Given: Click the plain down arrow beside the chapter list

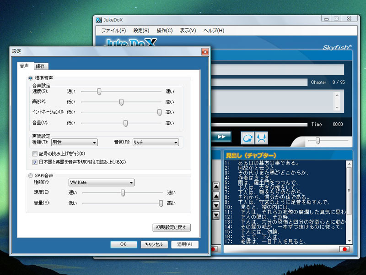Looking at the screenshot, I should pos(216,205).
